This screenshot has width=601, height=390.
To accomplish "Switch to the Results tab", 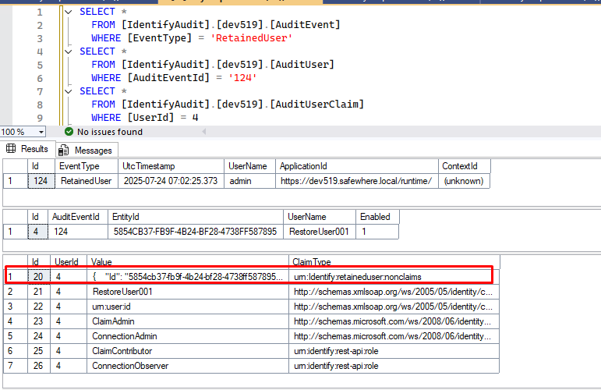I will point(27,149).
